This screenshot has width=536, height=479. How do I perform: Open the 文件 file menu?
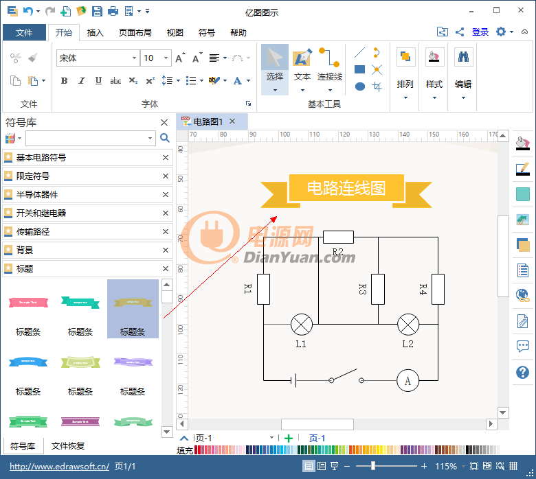[x=24, y=33]
